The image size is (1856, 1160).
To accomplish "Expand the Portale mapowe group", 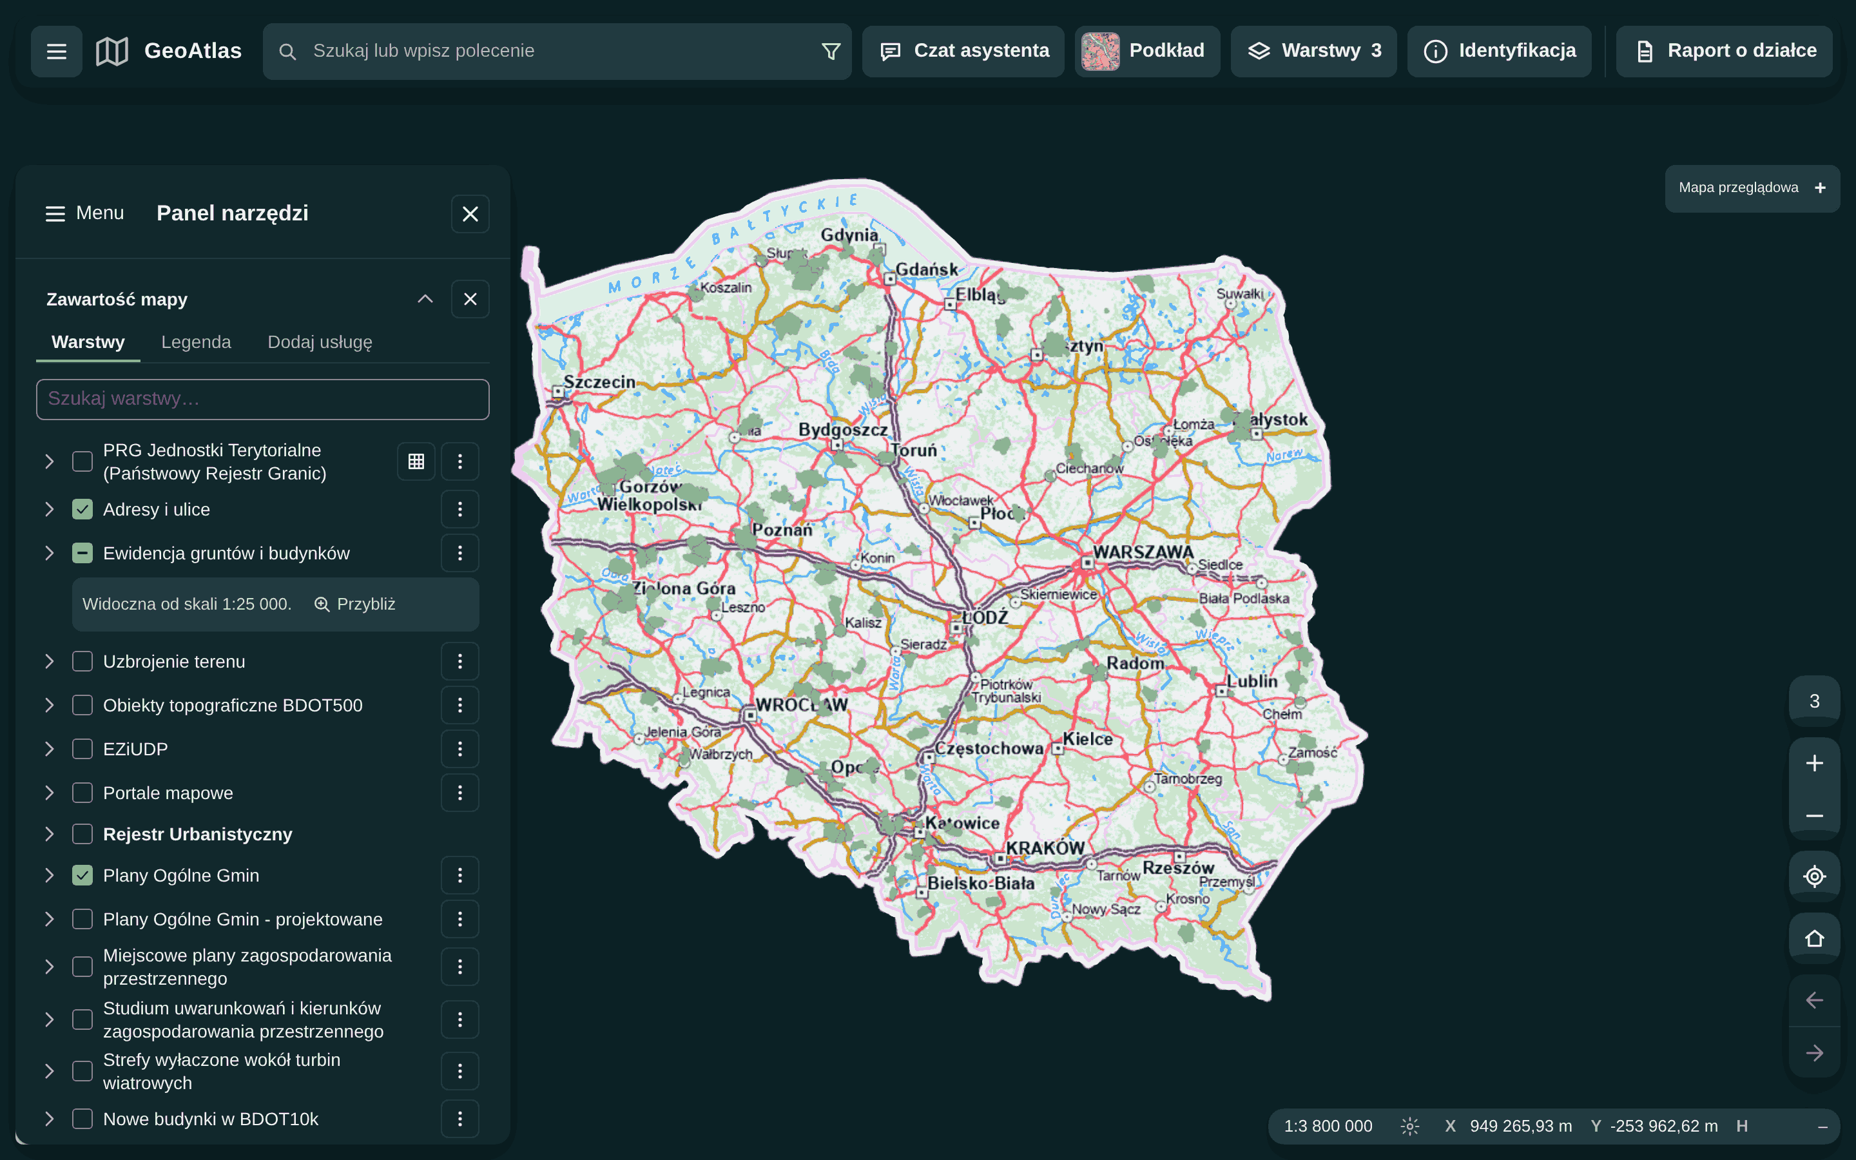I will 49,793.
